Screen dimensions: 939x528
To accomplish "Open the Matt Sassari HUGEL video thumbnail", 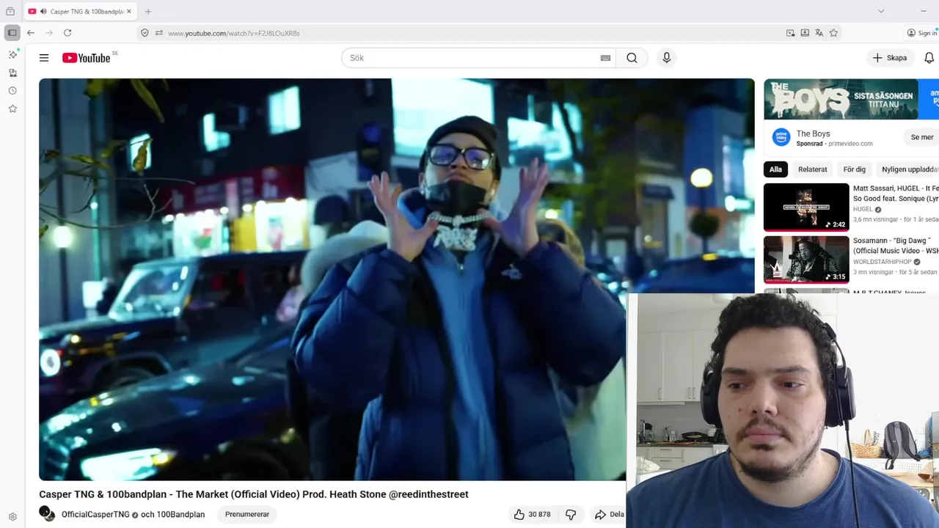I will (806, 207).
